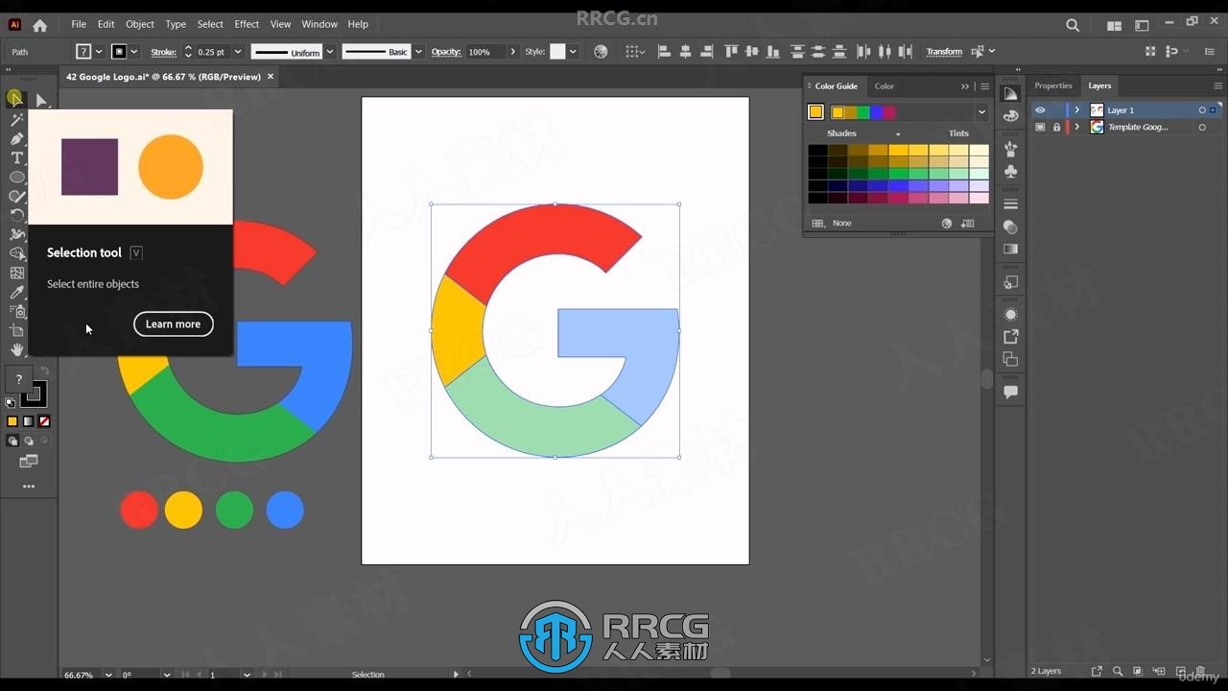Screen dimensions: 1228x691
Task: Open the Edit Toolbar three-dots button
Action: point(29,487)
